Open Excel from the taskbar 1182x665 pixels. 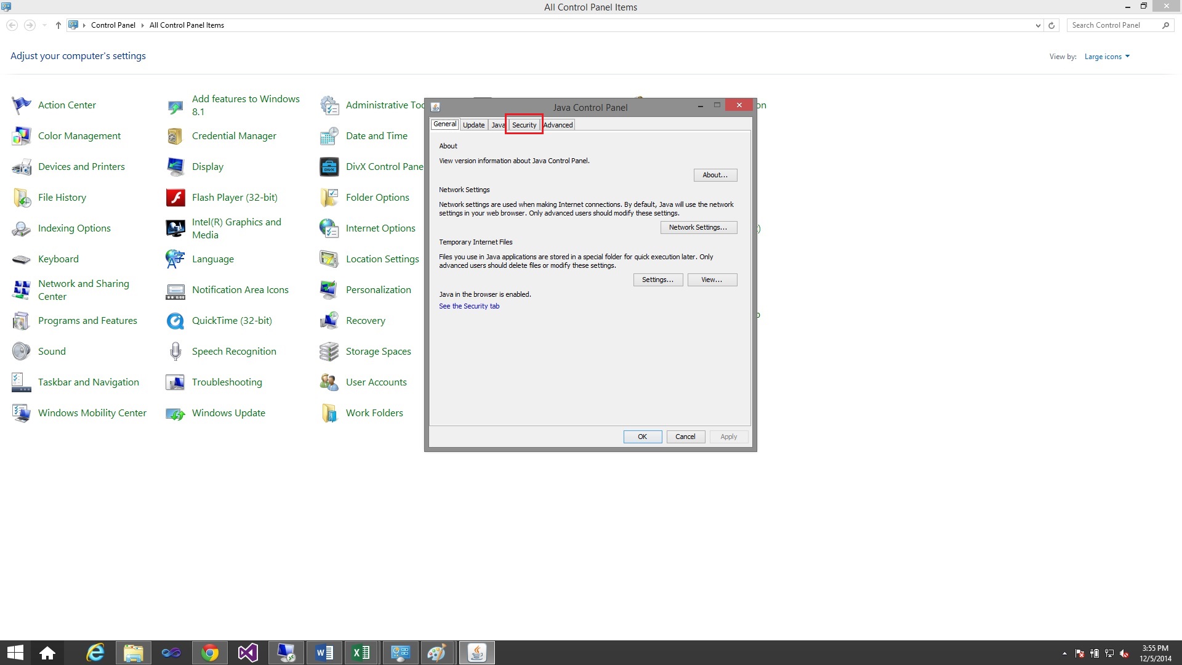coord(363,653)
